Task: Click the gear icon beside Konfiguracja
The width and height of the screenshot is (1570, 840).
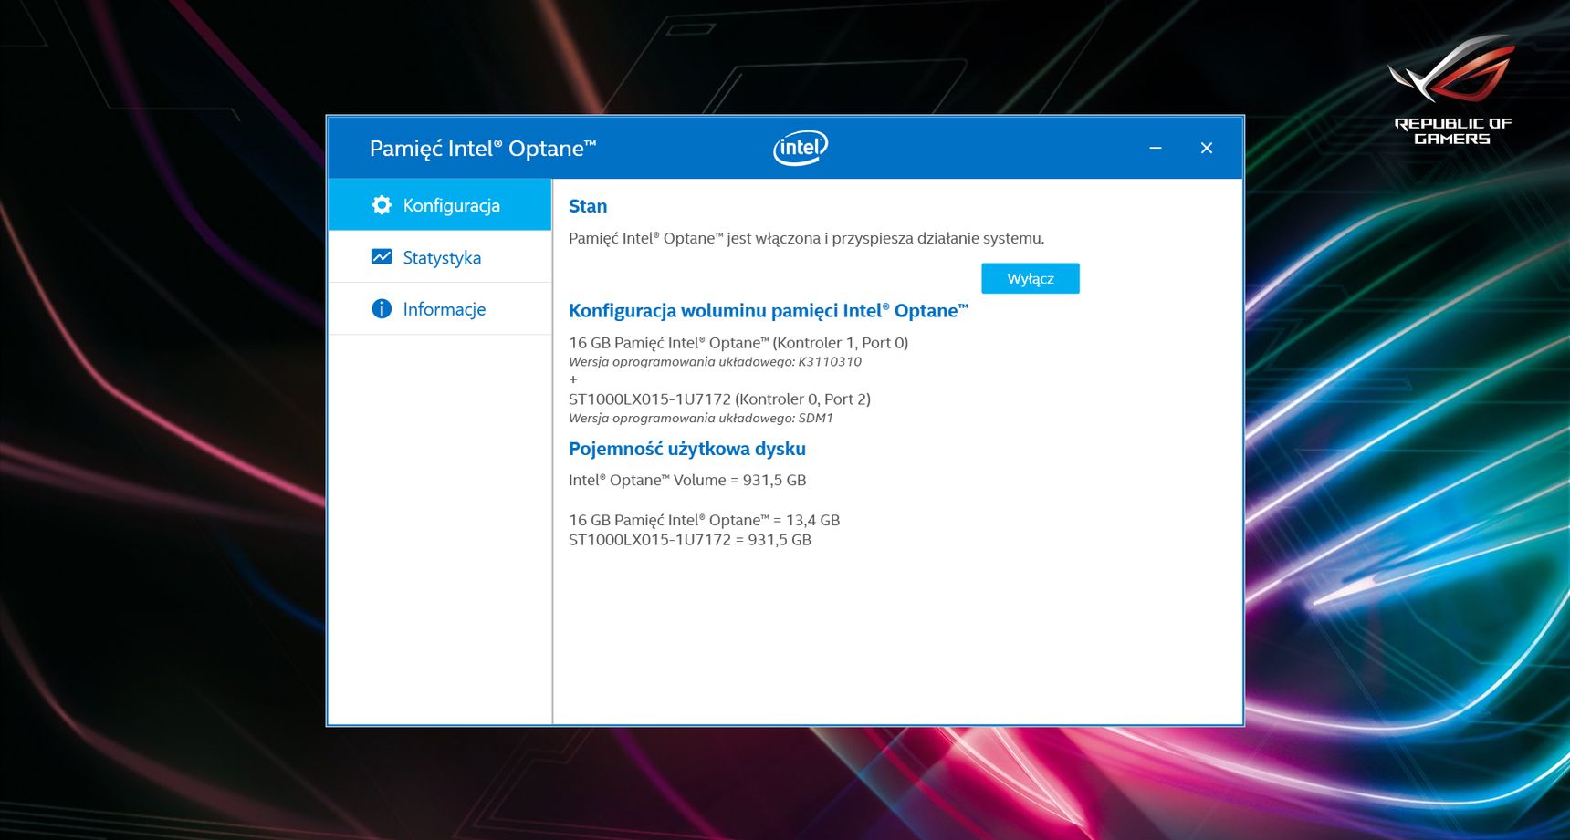Action: [x=382, y=205]
